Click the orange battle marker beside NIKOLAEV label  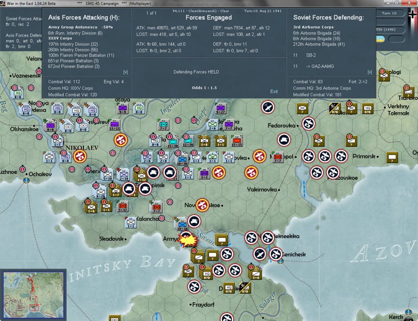click(x=80, y=156)
